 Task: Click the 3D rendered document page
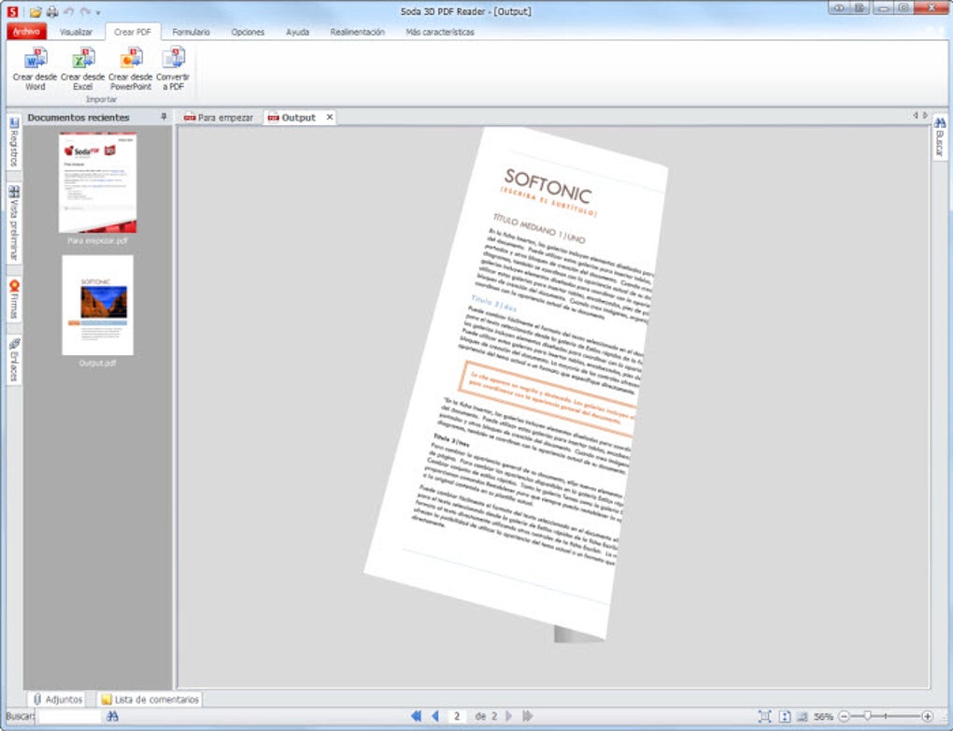click(x=516, y=383)
